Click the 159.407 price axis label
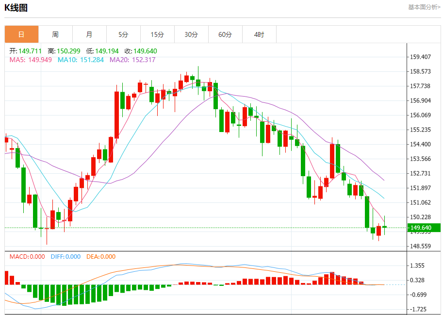Screen dimensions: 443x315 [420, 57]
